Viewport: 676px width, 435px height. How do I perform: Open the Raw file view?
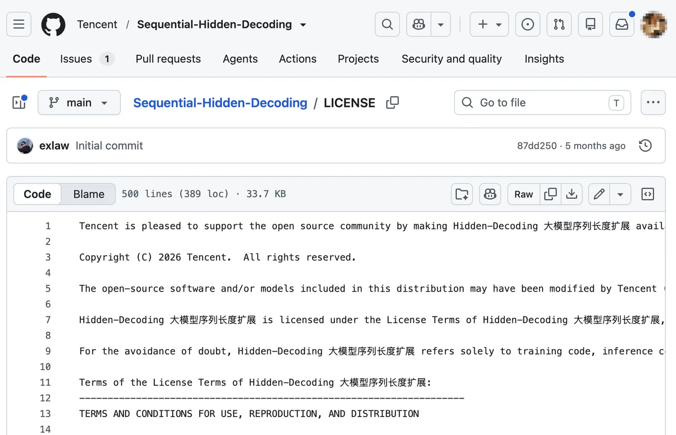[524, 194]
